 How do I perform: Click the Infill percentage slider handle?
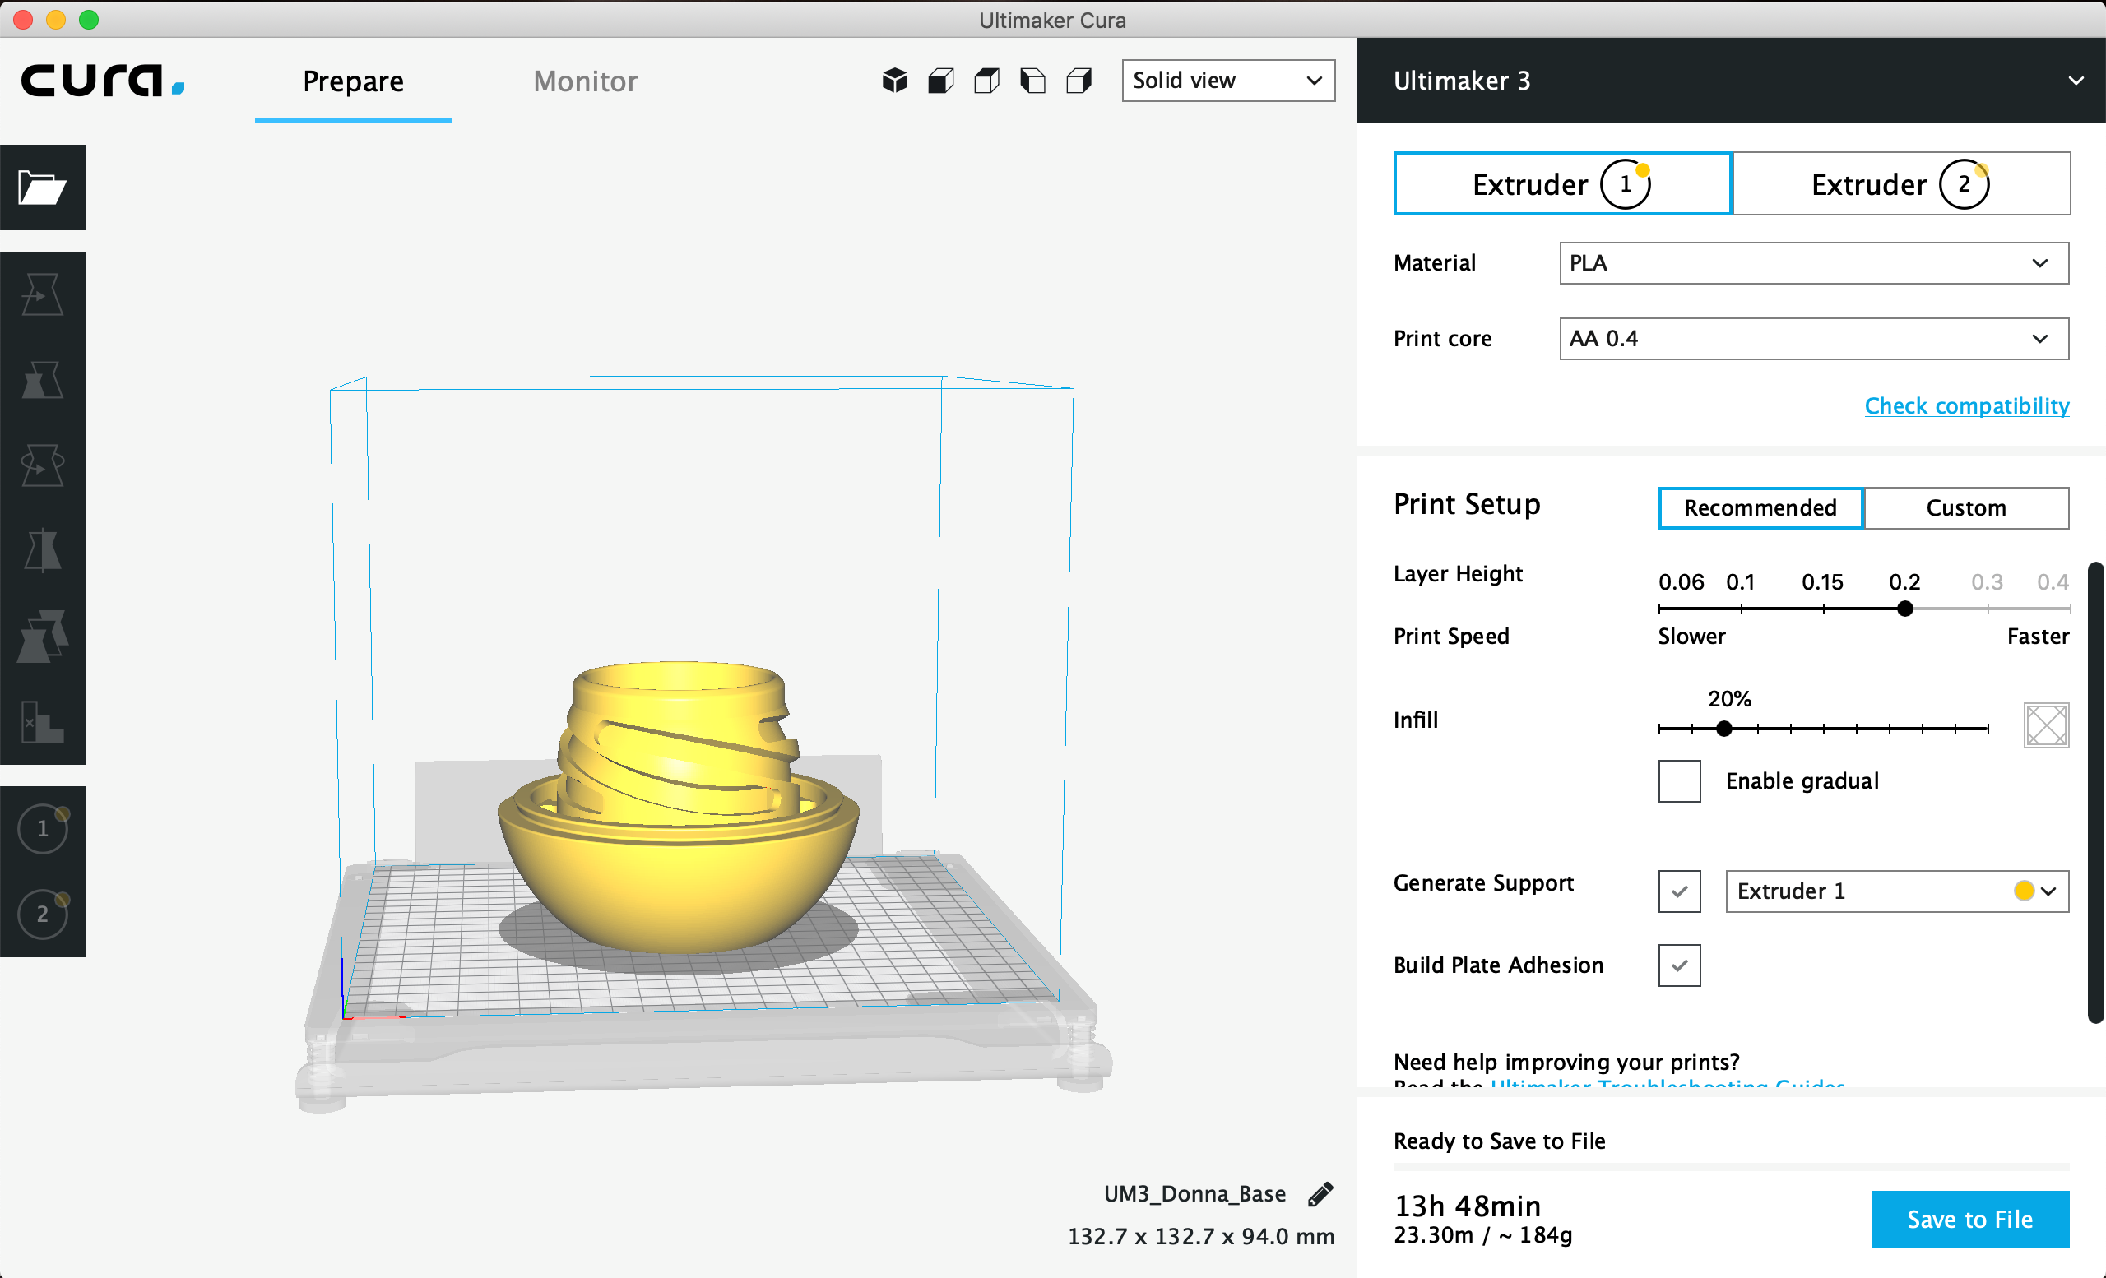pos(1724,729)
